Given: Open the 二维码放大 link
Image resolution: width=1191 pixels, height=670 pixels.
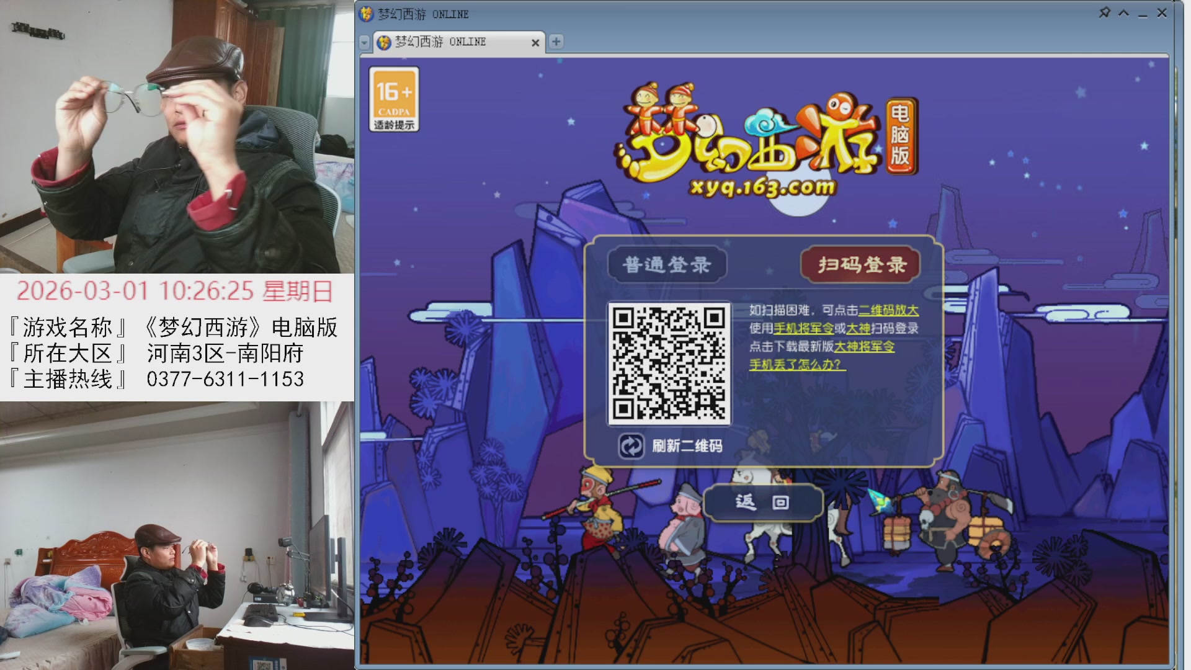Looking at the screenshot, I should coord(888,310).
